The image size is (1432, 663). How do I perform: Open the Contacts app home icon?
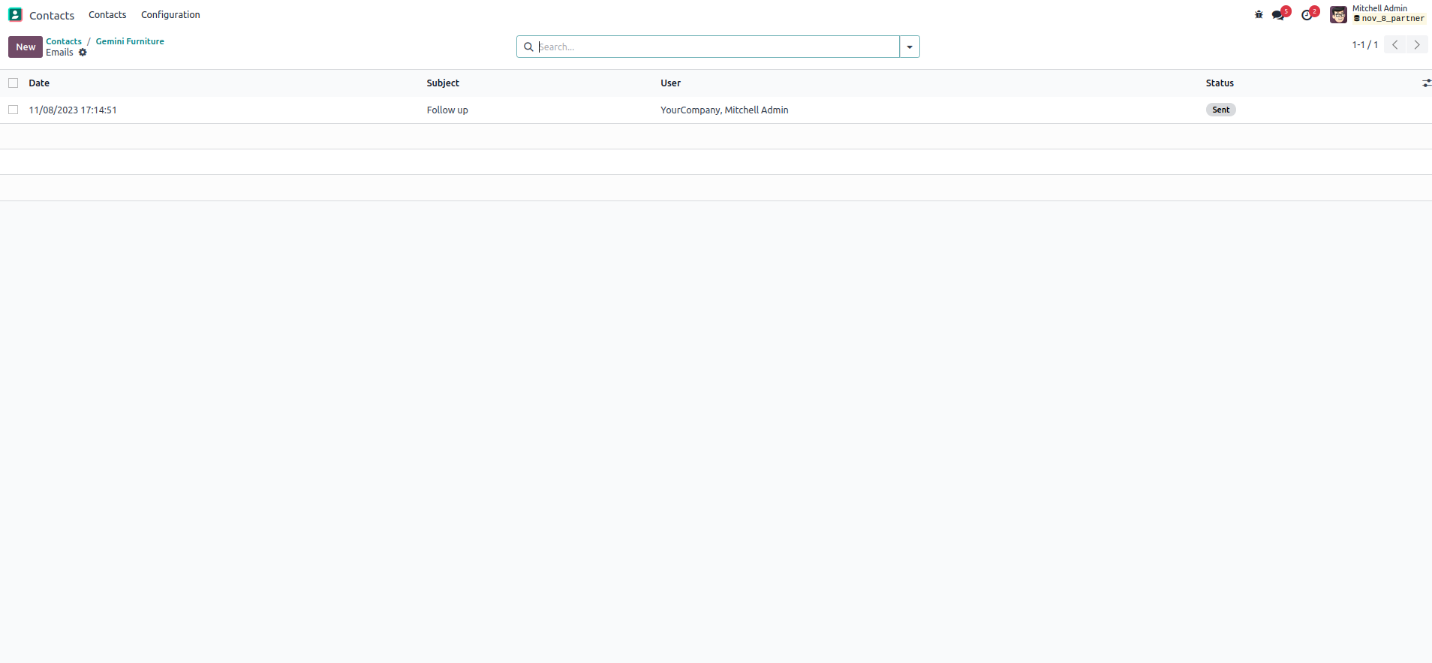click(x=15, y=14)
